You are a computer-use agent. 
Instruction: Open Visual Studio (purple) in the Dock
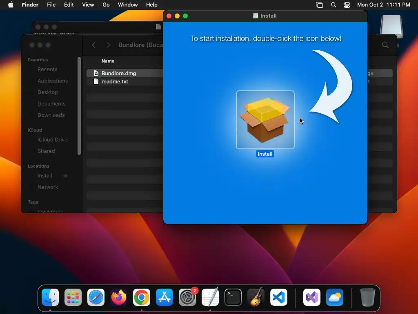click(x=312, y=297)
